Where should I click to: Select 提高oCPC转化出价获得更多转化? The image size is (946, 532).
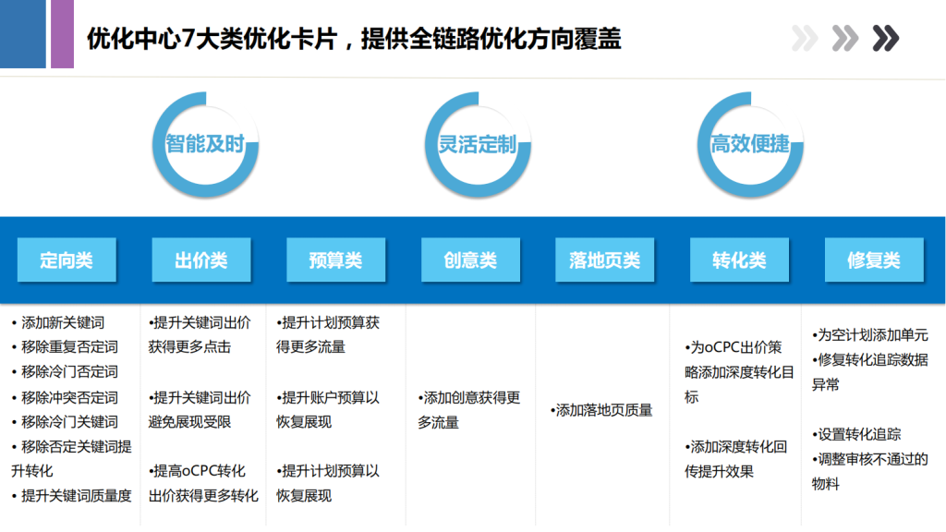click(x=203, y=483)
